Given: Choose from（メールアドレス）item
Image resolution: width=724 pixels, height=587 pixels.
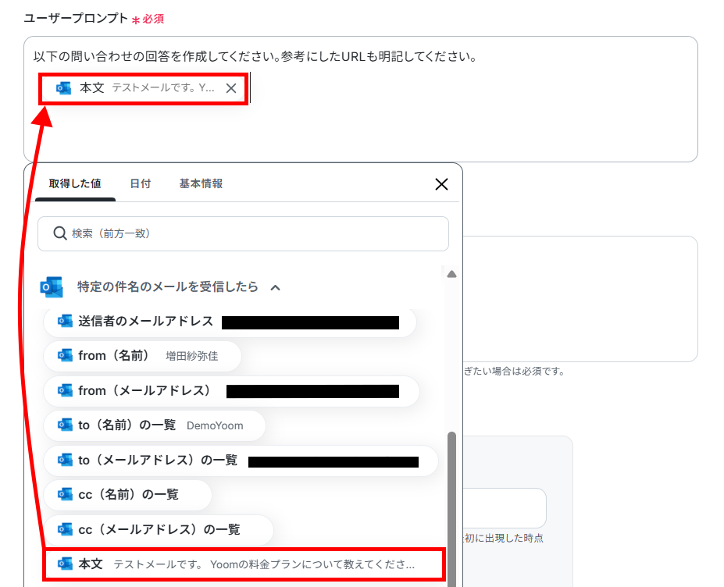Looking at the screenshot, I should coord(231,391).
